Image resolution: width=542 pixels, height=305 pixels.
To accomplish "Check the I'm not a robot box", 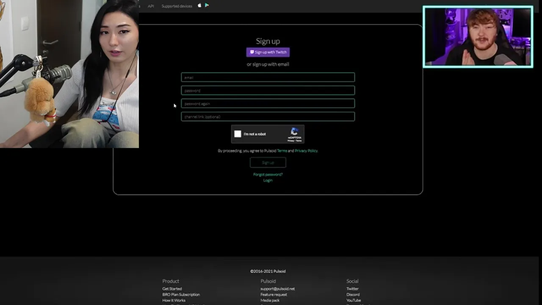I will coord(238,134).
